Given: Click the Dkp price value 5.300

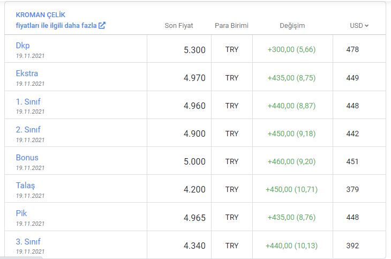Looking at the screenshot, I should click(x=194, y=50).
